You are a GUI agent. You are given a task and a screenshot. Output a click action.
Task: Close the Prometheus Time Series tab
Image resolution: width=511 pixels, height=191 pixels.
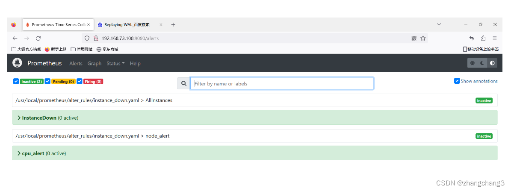click(89, 25)
